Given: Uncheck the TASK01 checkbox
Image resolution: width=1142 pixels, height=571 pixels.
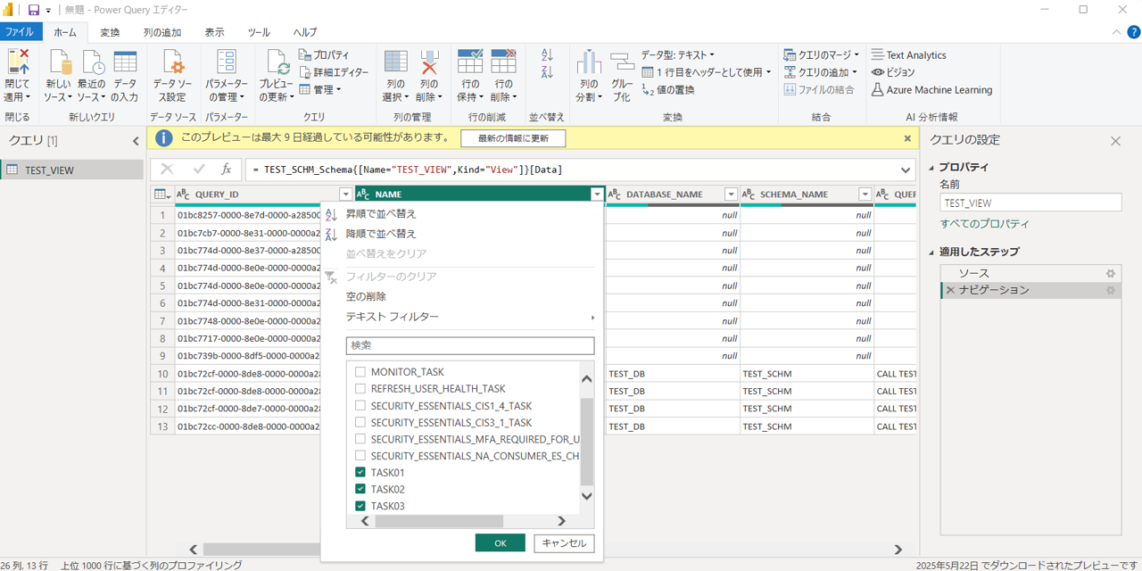Looking at the screenshot, I should [x=360, y=473].
